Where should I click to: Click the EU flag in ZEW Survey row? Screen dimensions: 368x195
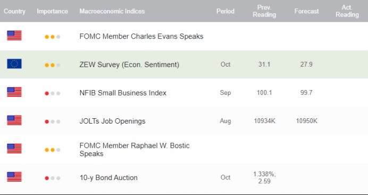(14, 64)
